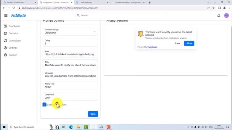Open the browser side panel icon

(219, 8)
